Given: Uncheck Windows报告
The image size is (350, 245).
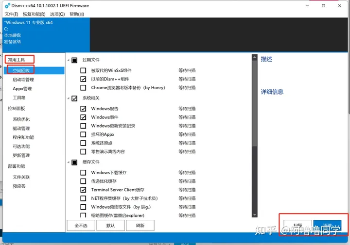Looking at the screenshot, I should click(x=83, y=109).
